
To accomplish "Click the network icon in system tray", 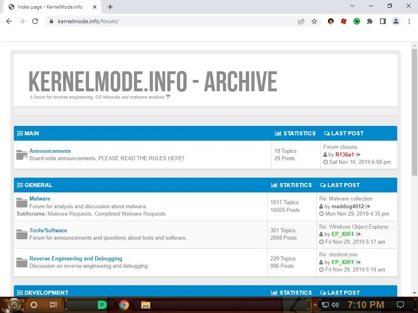I will tap(325, 305).
